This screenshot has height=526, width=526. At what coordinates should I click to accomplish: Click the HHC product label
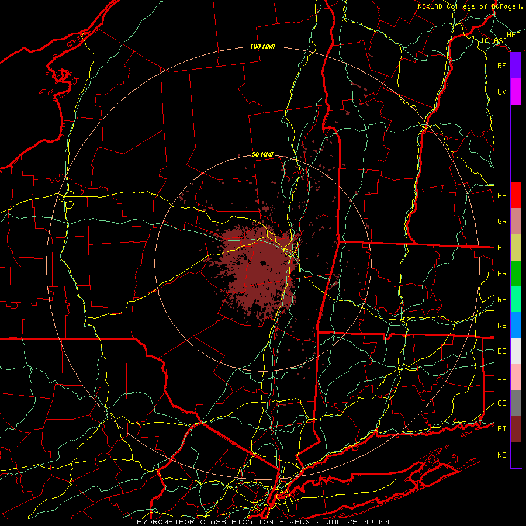coord(513,35)
